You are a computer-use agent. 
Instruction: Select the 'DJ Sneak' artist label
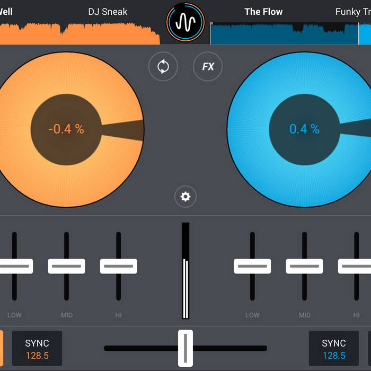[108, 12]
